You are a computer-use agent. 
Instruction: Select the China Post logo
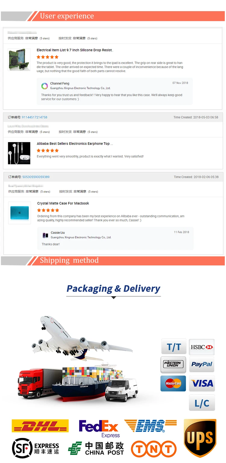point(96,449)
